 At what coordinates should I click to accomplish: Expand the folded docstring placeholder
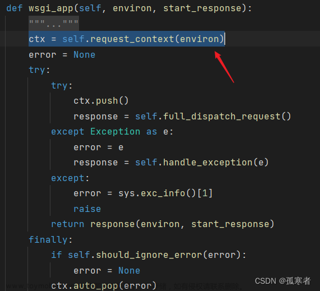tap(54, 24)
